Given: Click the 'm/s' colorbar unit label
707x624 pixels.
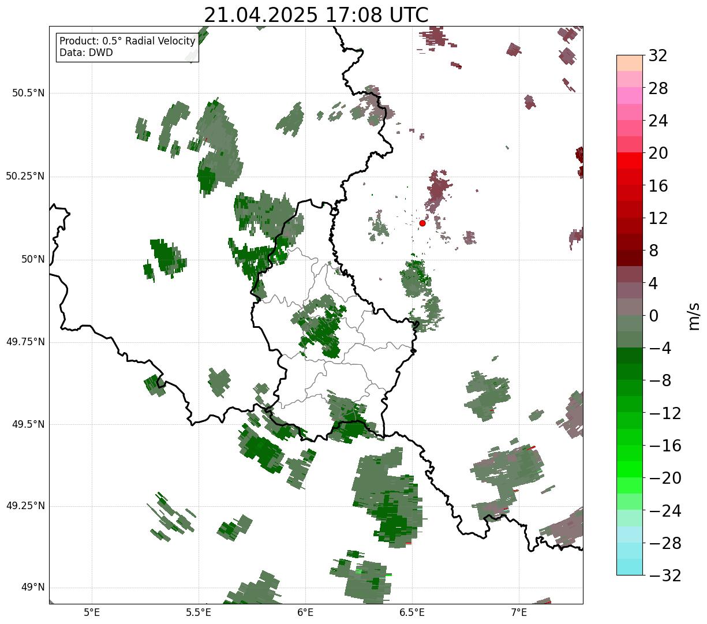Looking at the screenshot, I should pos(694,316).
